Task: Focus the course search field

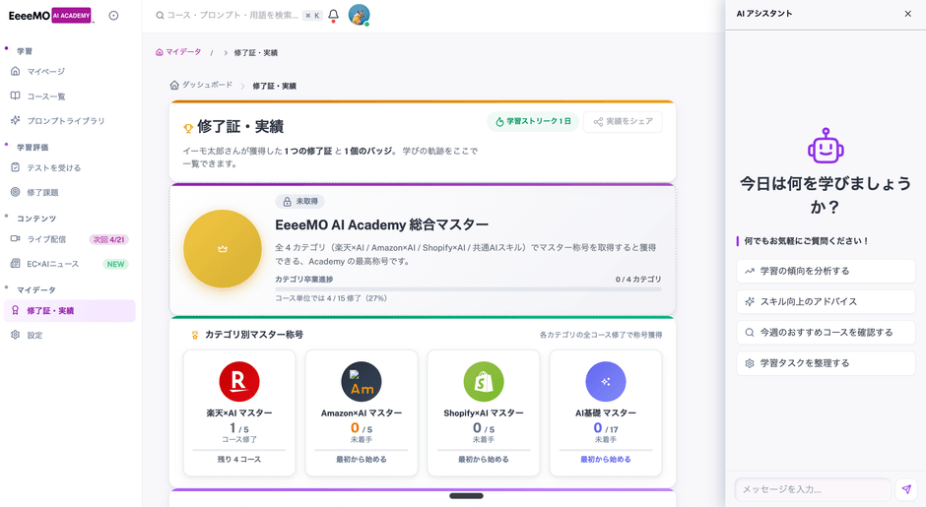Action: [x=238, y=16]
